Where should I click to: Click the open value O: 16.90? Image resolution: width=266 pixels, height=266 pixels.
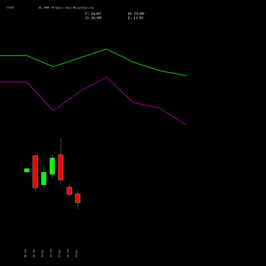[x=93, y=18]
